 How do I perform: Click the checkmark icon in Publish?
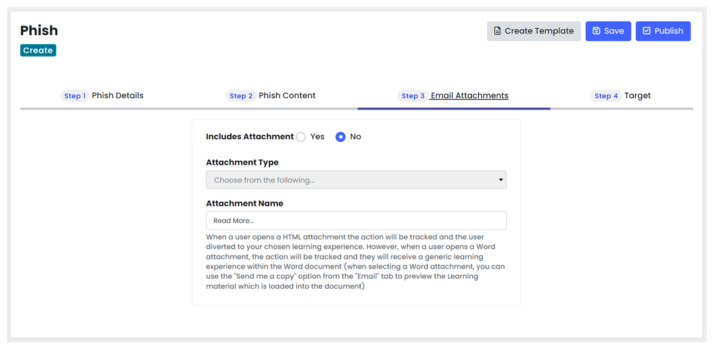coord(647,31)
